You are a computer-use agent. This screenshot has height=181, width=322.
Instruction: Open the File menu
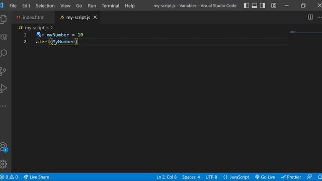13,6
